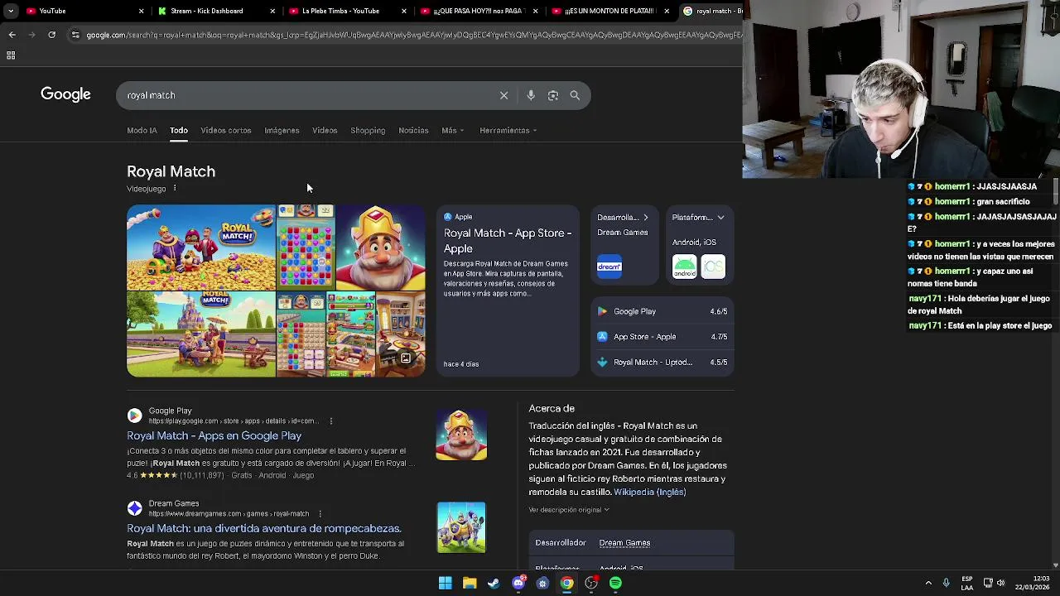This screenshot has height=596, width=1060.
Task: Open the Royal Match logo treasure image
Action: pos(201,248)
